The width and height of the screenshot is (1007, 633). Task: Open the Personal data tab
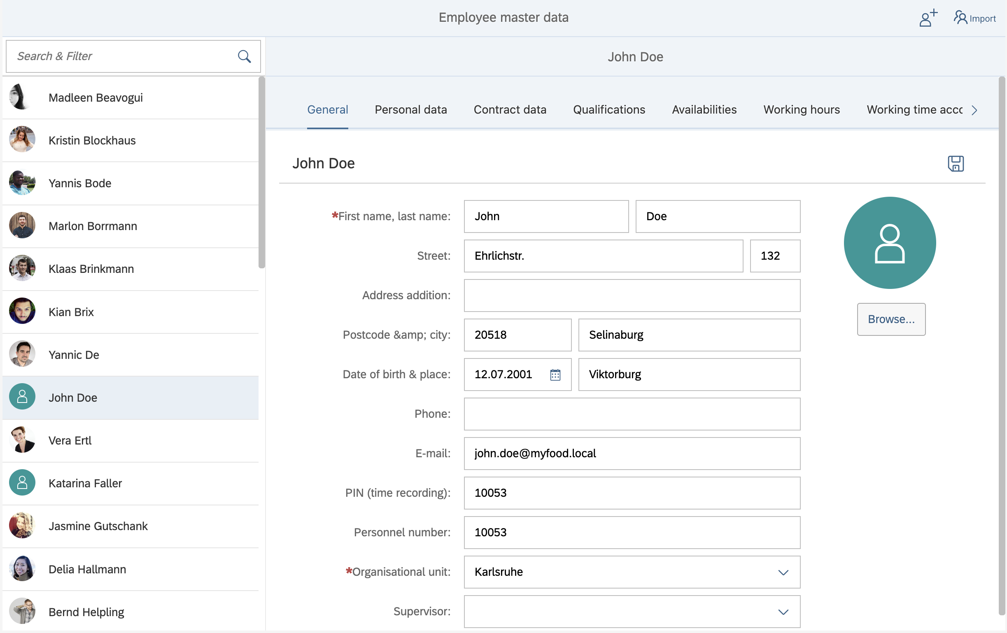point(410,109)
